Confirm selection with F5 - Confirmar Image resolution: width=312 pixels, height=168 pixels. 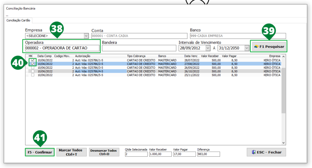coord(40,152)
